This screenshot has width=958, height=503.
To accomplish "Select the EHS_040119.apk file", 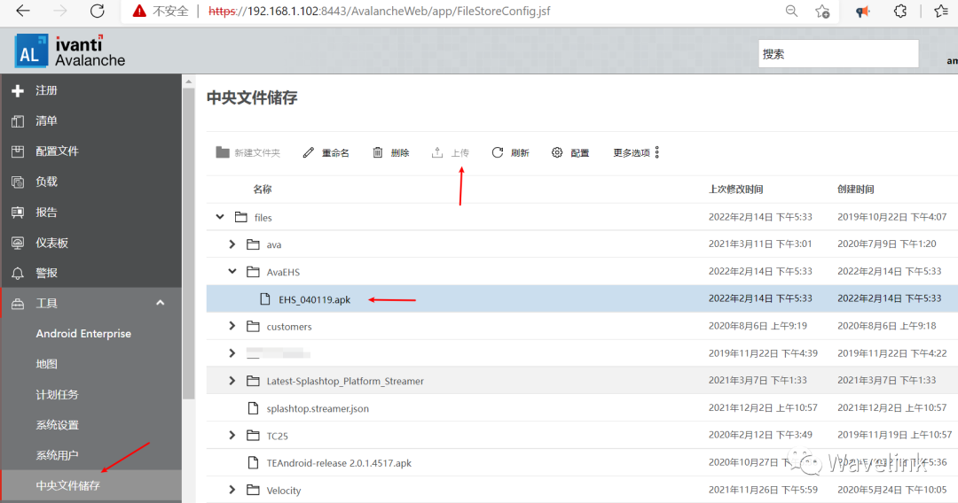I will (314, 299).
